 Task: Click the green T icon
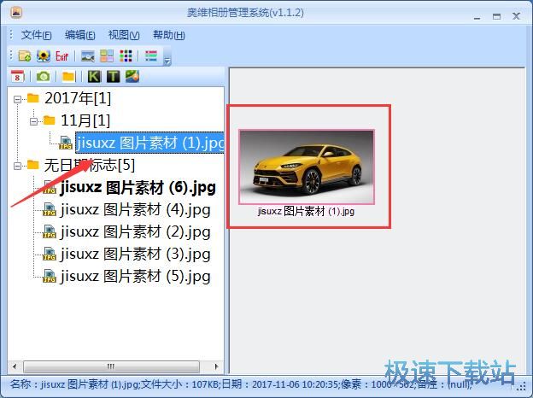click(113, 77)
